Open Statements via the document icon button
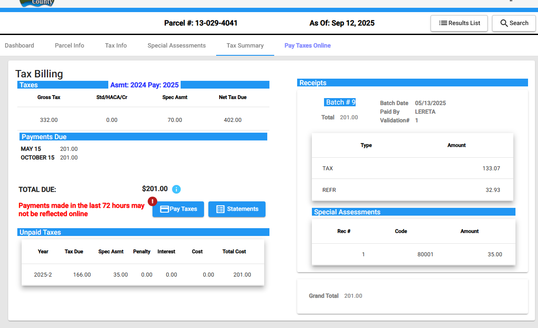538x328 pixels. coord(237,209)
